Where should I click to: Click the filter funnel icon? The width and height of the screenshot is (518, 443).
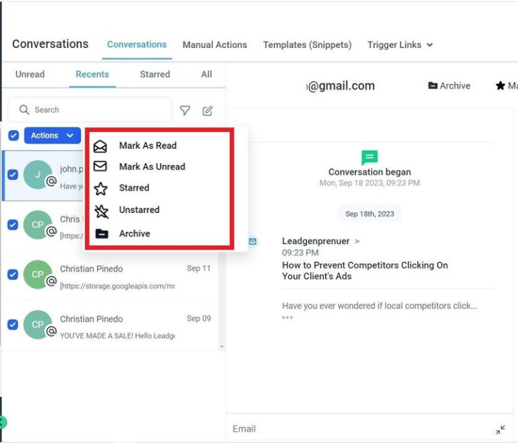coord(185,111)
